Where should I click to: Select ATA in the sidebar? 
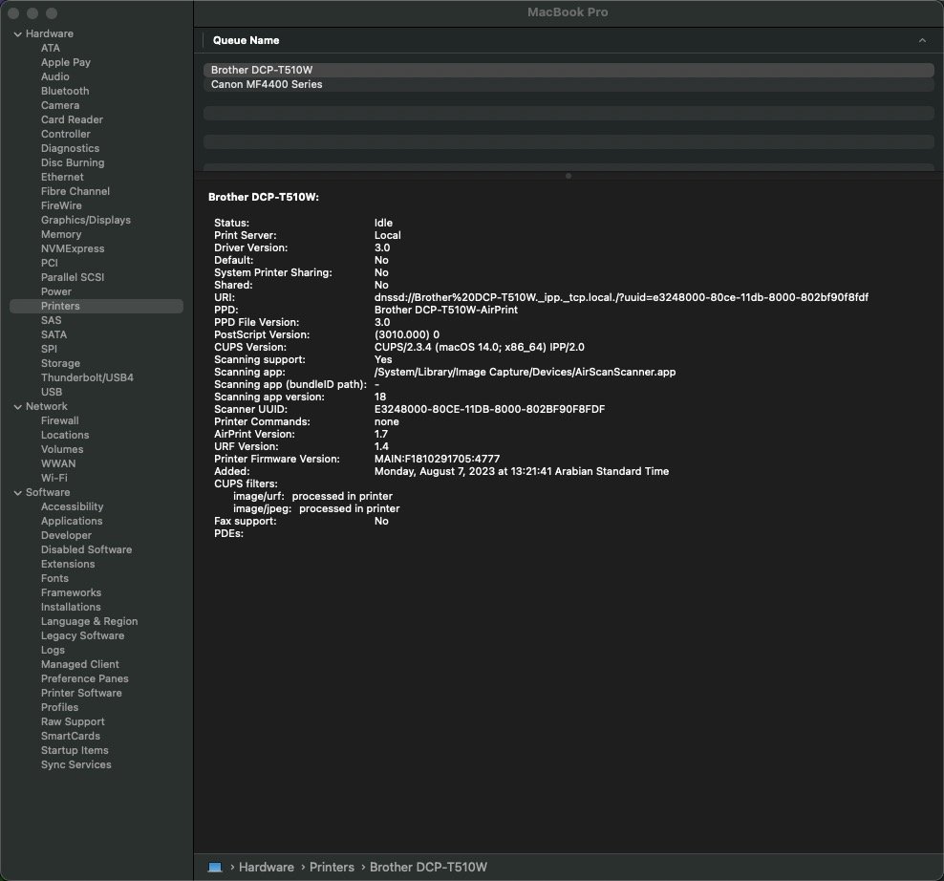(x=51, y=48)
